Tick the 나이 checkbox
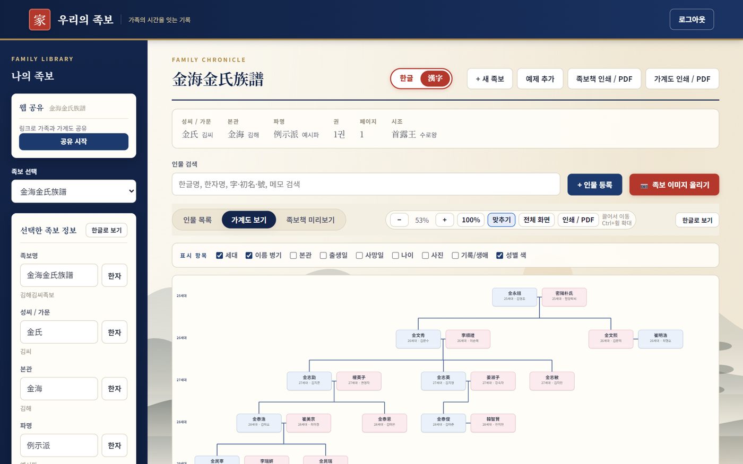The width and height of the screenshot is (743, 464). [x=395, y=256]
